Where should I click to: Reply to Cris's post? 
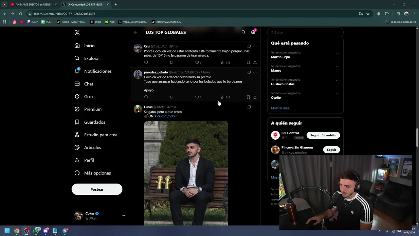[x=146, y=62]
